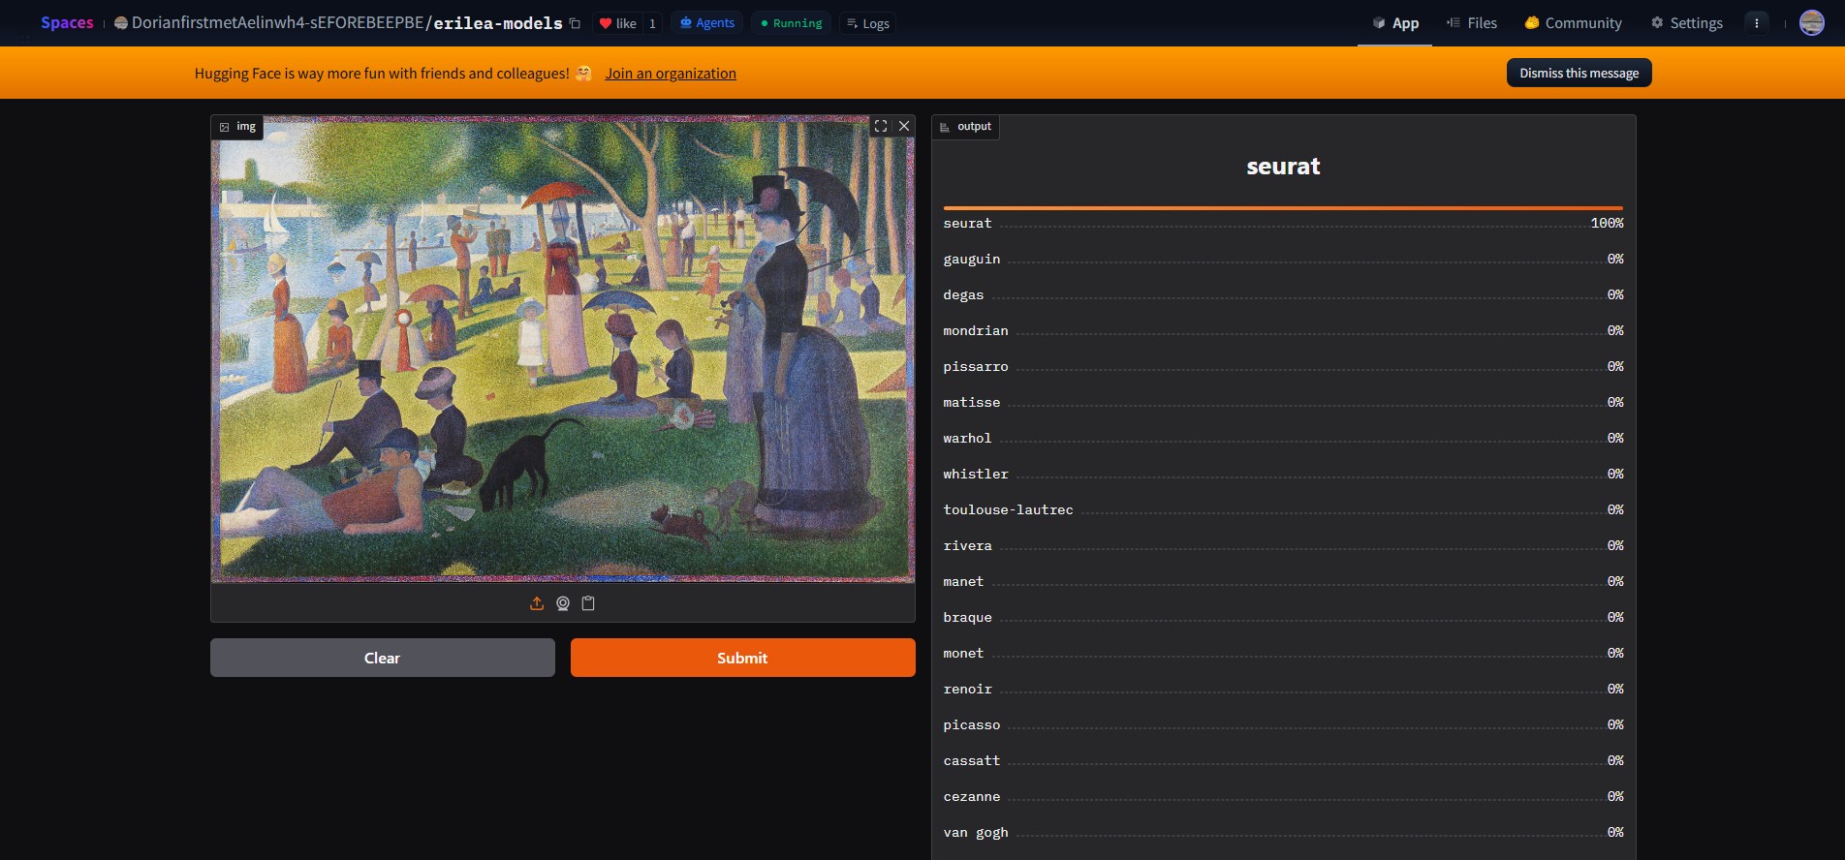Click the upload image source icon
The image size is (1845, 860).
click(537, 603)
